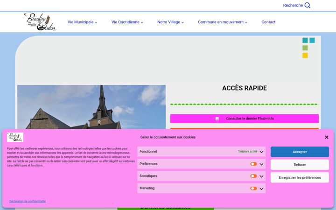This screenshot has height=210, width=336.
Task: Click the Recherche text link
Action: 293,5
